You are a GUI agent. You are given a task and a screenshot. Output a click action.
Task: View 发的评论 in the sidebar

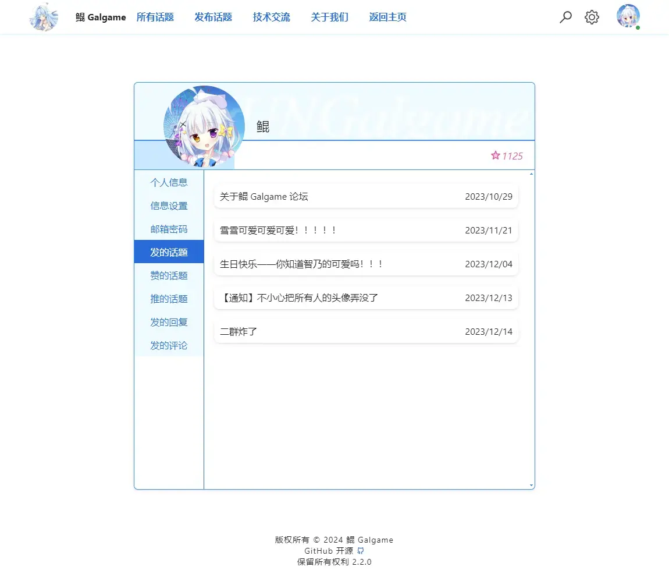pyautogui.click(x=169, y=345)
